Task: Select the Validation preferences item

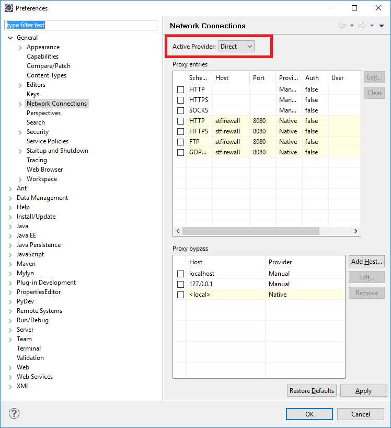Action: point(30,358)
